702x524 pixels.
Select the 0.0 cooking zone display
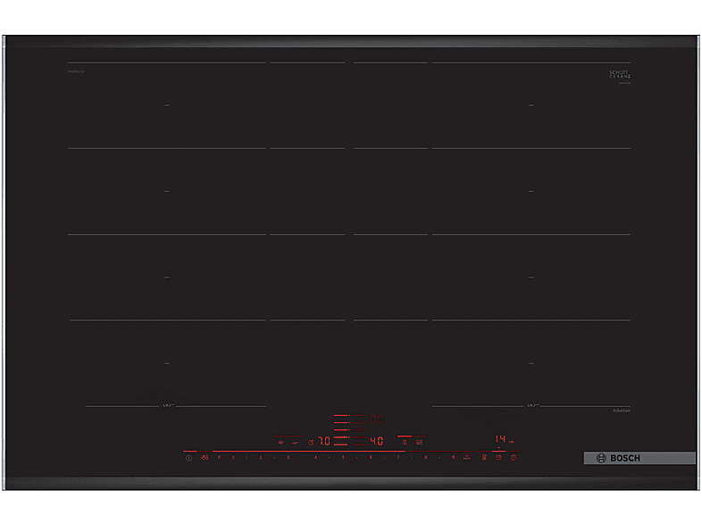376,418
